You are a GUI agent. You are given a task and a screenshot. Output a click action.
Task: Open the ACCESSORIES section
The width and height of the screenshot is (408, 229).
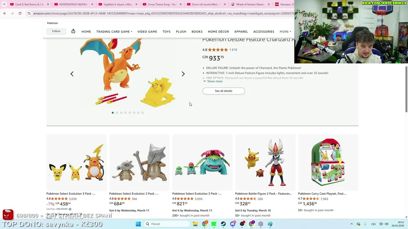pos(264,31)
